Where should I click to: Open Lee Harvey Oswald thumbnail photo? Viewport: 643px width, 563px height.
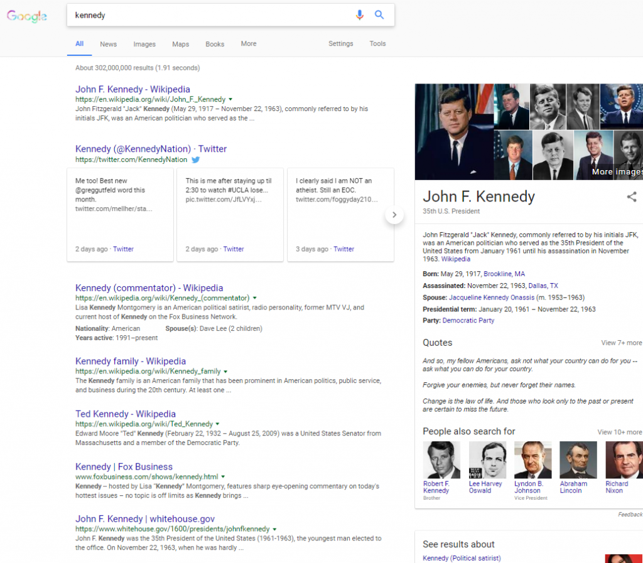(x=487, y=459)
